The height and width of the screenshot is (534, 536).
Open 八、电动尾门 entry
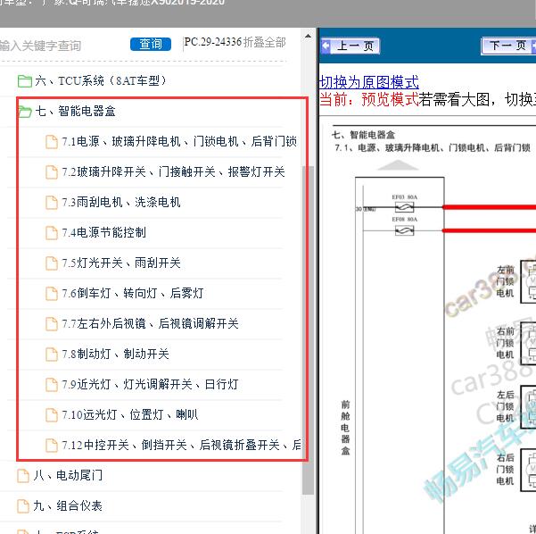tap(68, 475)
